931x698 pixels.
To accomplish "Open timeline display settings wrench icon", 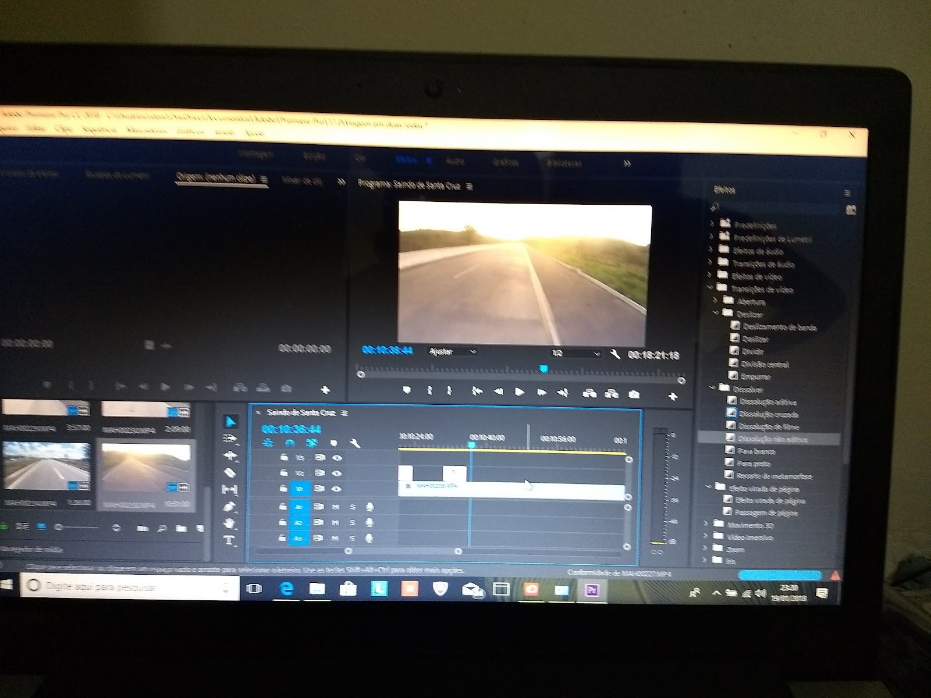I will point(355,443).
